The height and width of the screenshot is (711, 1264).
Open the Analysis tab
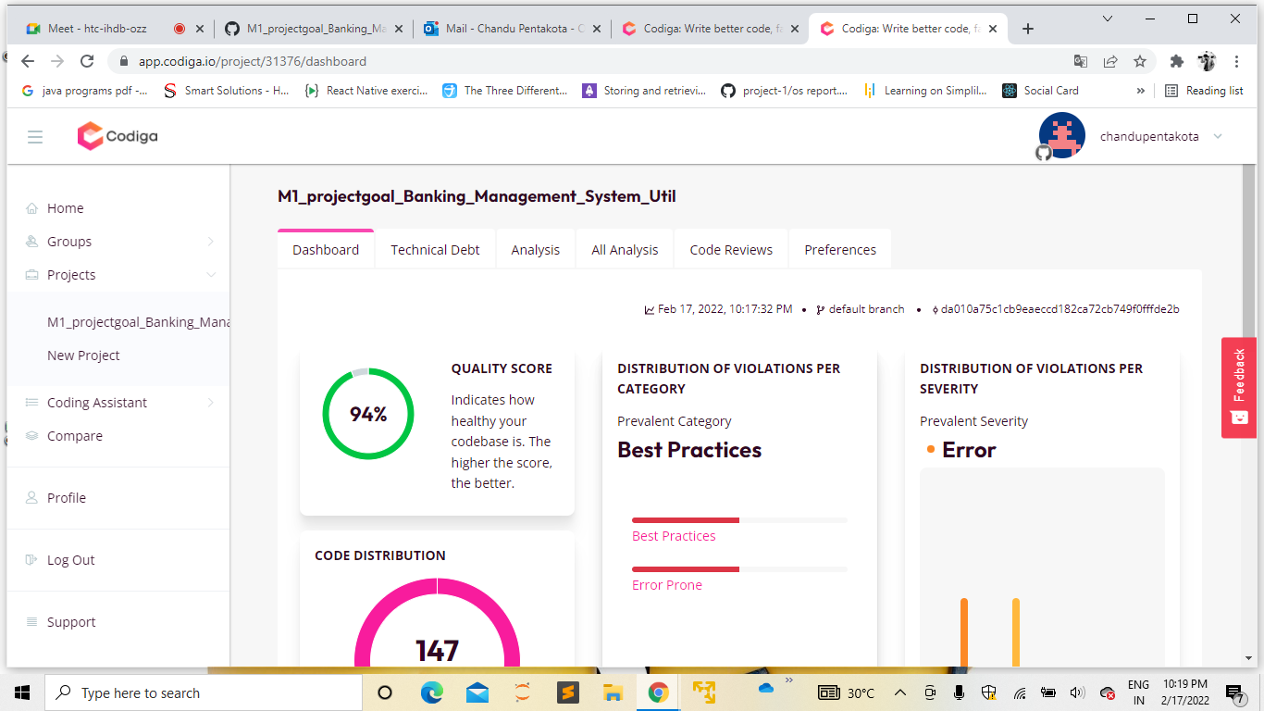[536, 250]
